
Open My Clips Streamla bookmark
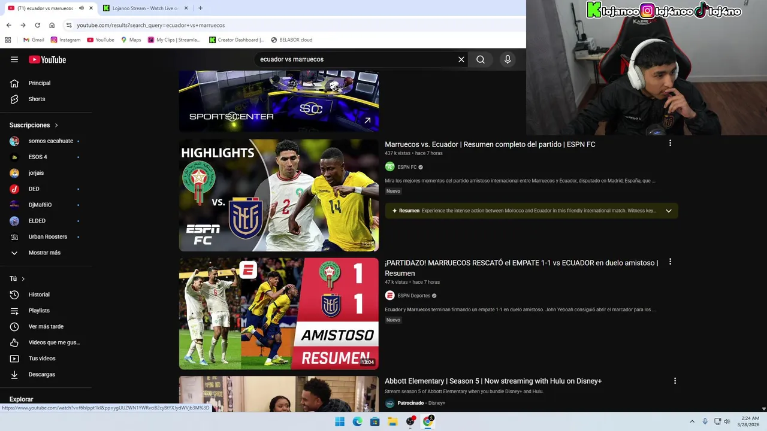coord(174,40)
